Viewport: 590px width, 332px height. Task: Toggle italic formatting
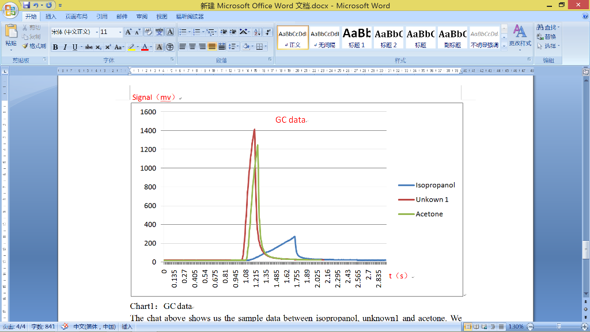[x=65, y=47]
